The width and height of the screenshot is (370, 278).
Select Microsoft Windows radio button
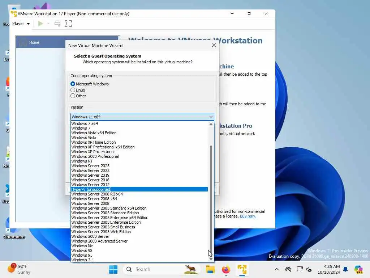pos(73,84)
